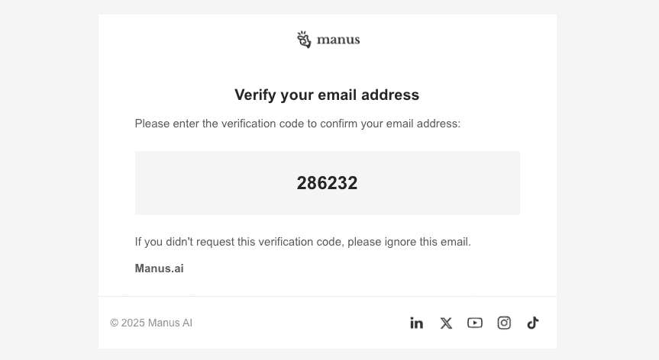Click the bold Manus.ai signature
The width and height of the screenshot is (659, 360).
coord(160,268)
